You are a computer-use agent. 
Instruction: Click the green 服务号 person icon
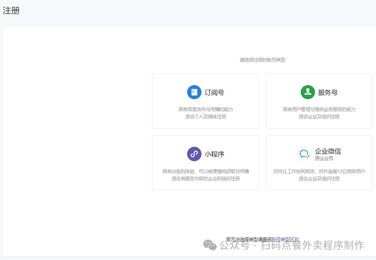point(308,92)
